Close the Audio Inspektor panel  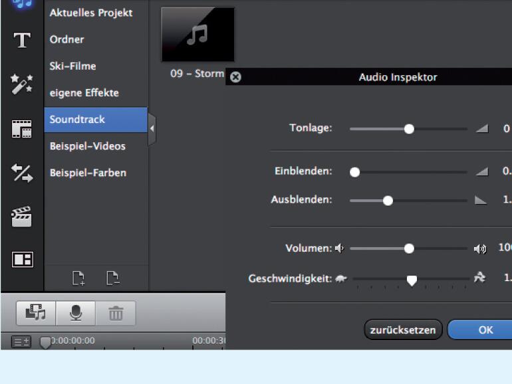(x=235, y=77)
